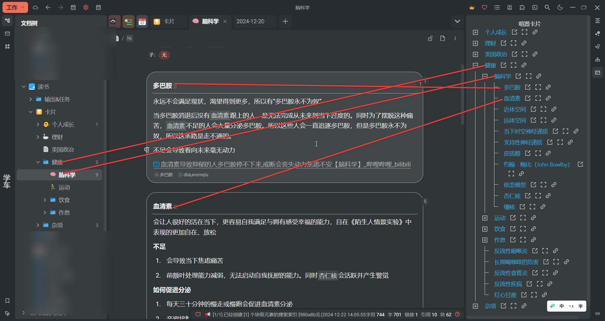Expand the 饮食 folder in file tree

click(45, 200)
